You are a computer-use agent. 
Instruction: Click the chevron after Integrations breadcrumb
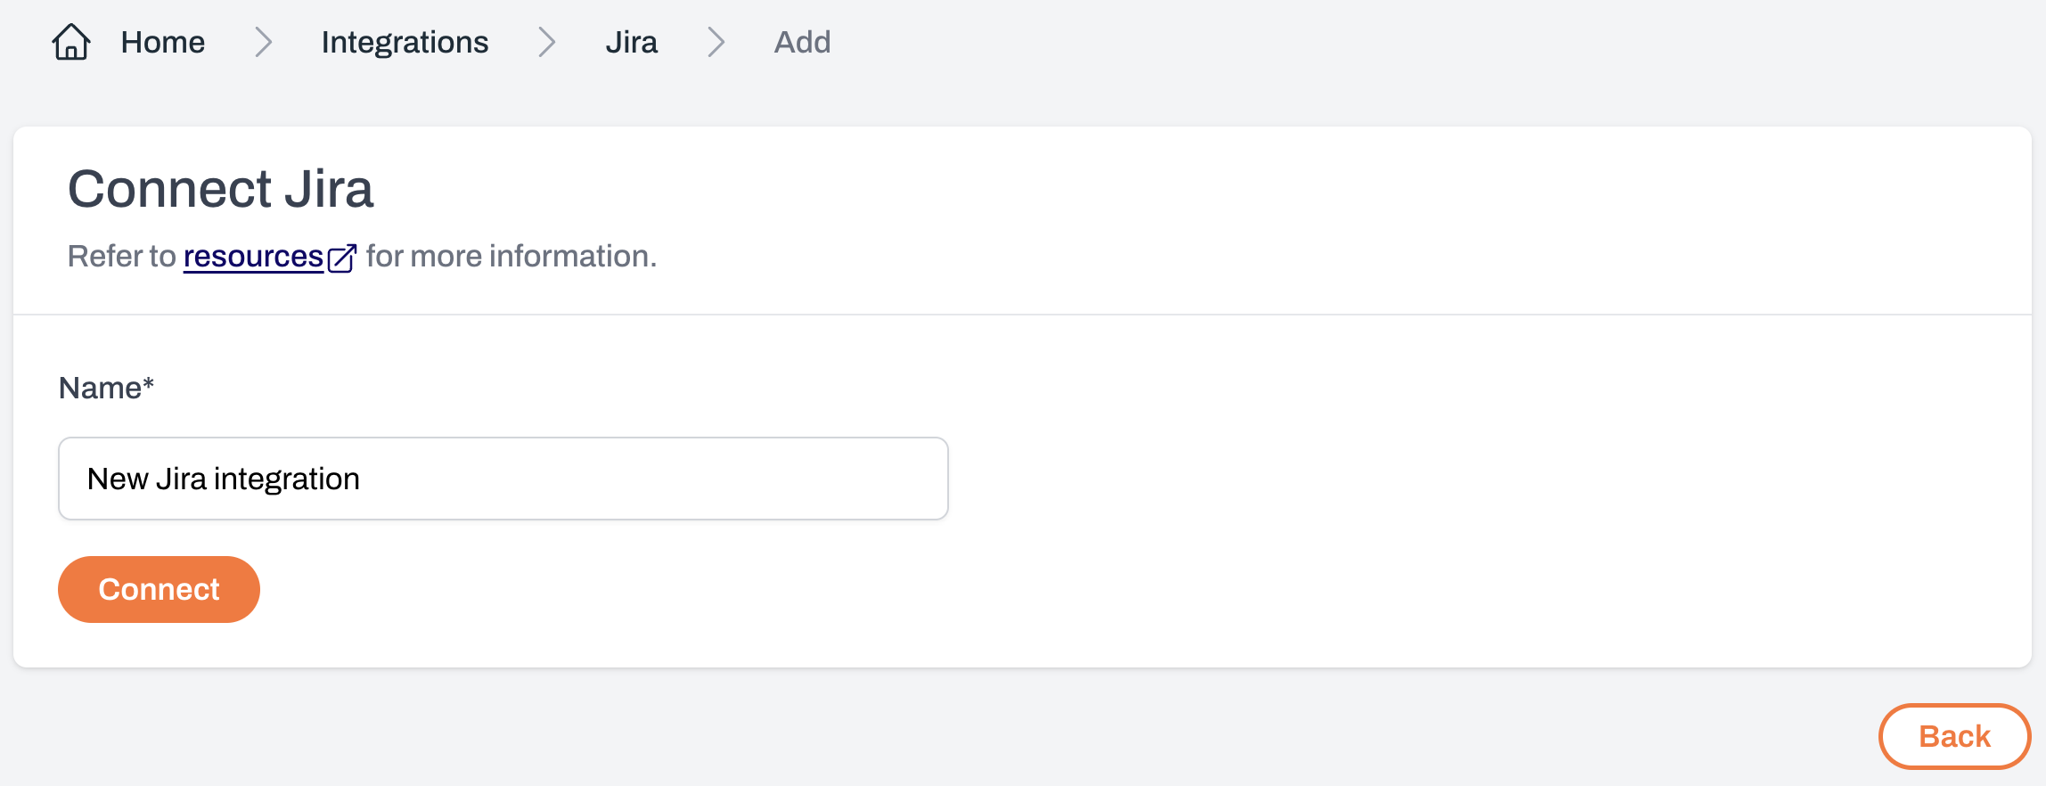(547, 42)
